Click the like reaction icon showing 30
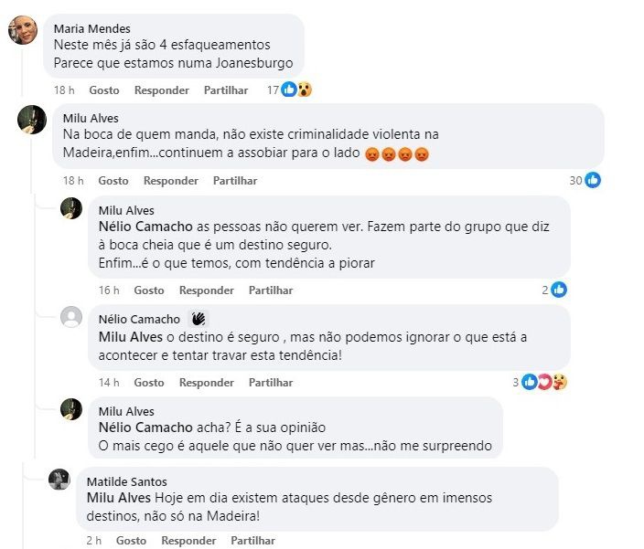The height and width of the screenshot is (549, 644). [x=592, y=180]
